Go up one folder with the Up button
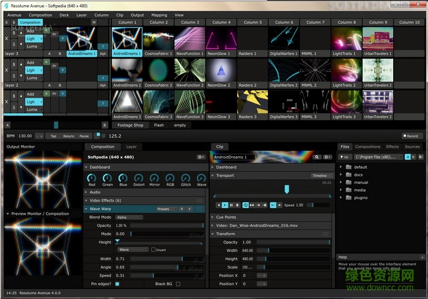 (x=345, y=157)
